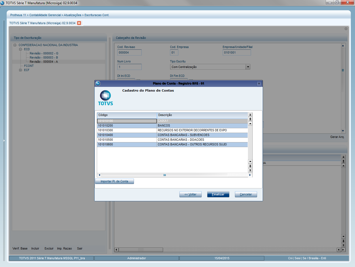Collapse the ECD tree node

(x=21, y=49)
